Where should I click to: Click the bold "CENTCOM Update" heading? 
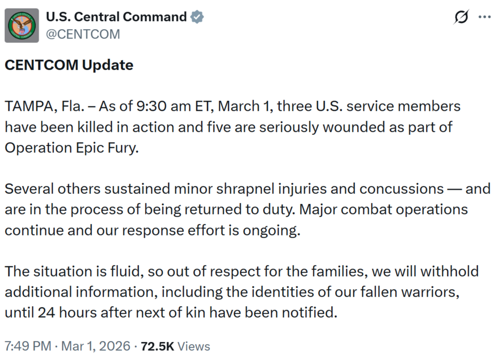tap(69, 65)
